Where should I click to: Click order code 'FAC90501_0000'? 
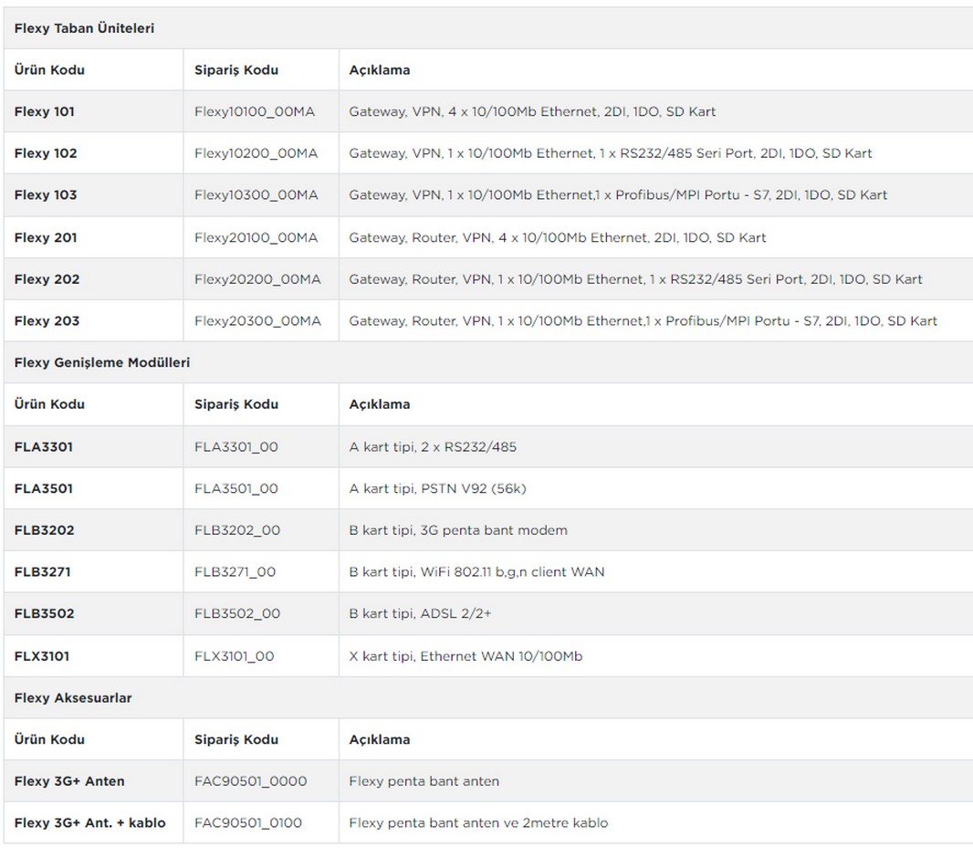[x=251, y=780]
